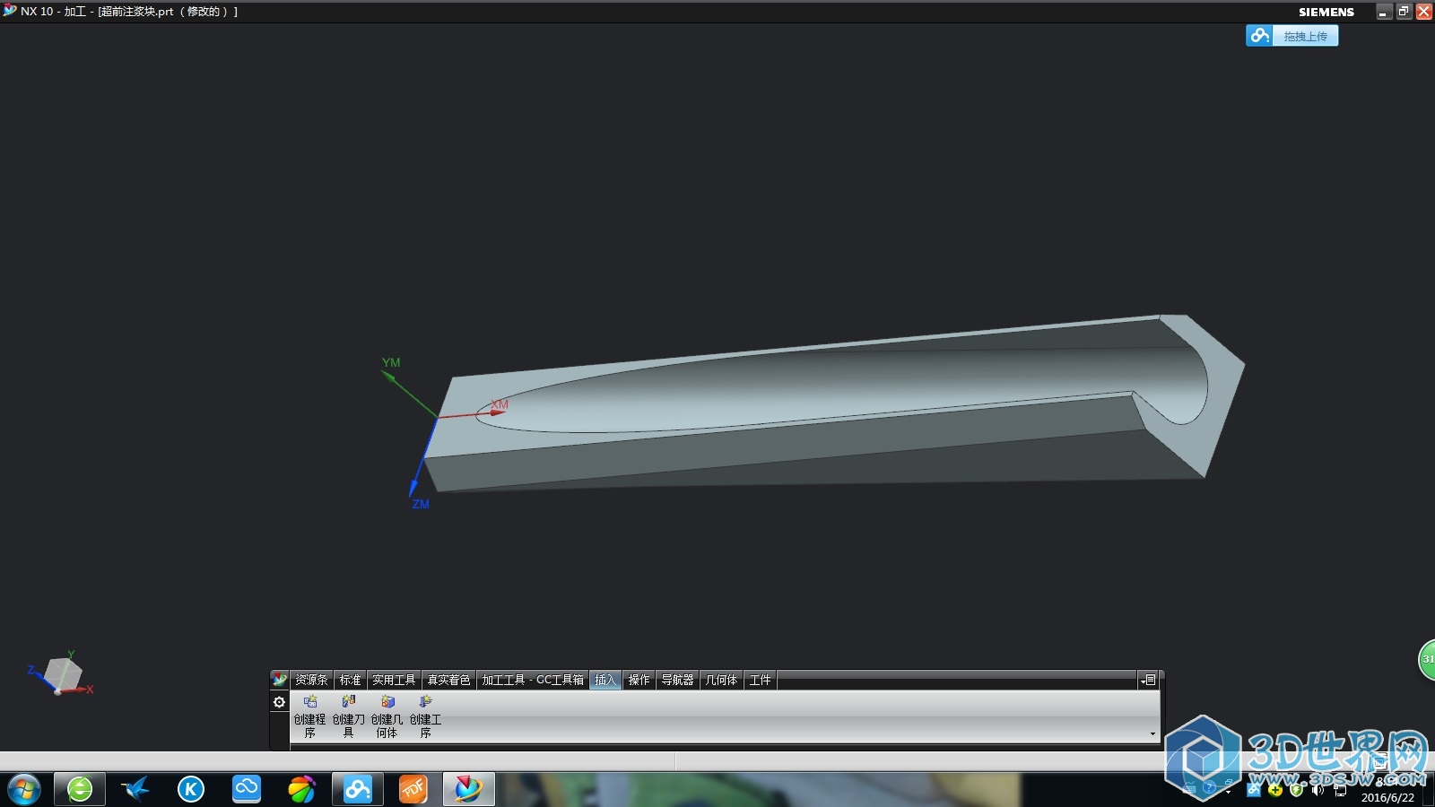Open the colorful ball taskbar icon
Viewport: 1435px width, 807px height.
(x=302, y=789)
